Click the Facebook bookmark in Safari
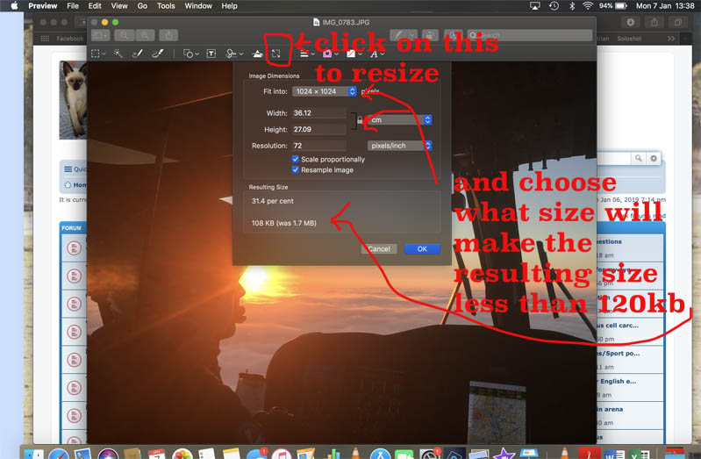 [69, 39]
